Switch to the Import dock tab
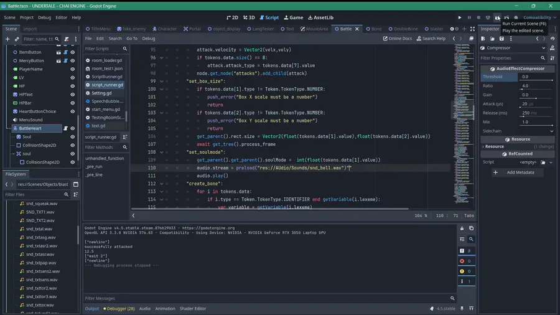 pyautogui.click(x=30, y=29)
